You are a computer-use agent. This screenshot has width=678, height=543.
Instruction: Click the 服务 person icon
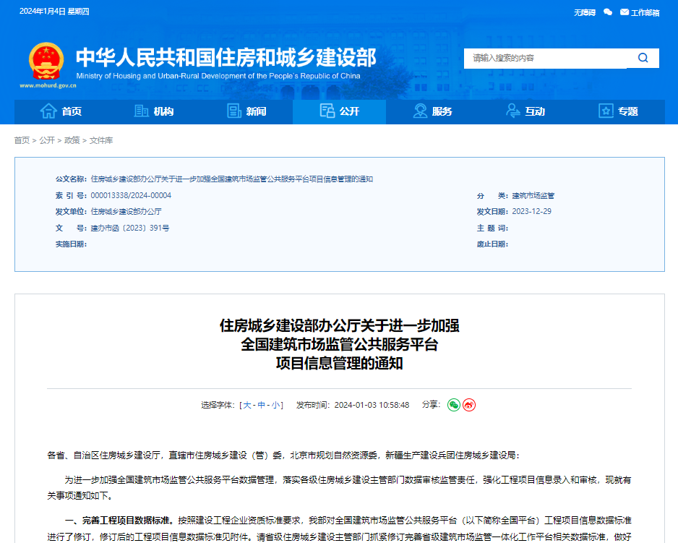[x=420, y=111]
